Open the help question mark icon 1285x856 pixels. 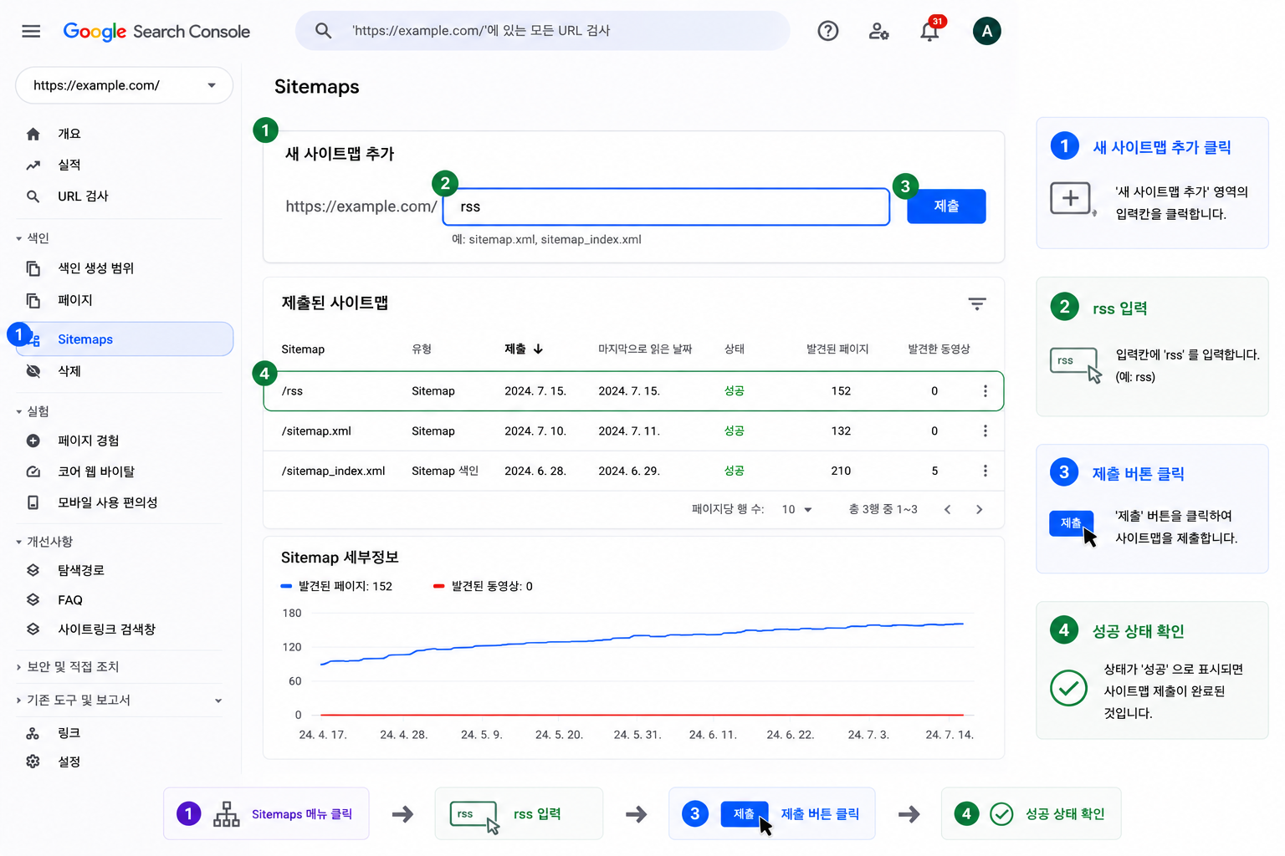pos(828,31)
